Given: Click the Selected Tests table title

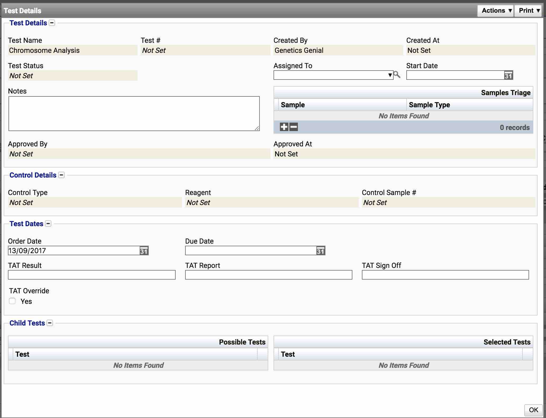Looking at the screenshot, I should pyautogui.click(x=507, y=342).
